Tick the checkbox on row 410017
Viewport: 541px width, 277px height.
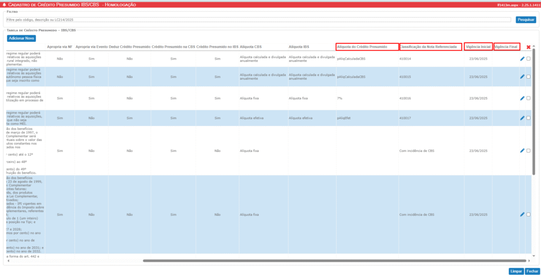pyautogui.click(x=529, y=118)
